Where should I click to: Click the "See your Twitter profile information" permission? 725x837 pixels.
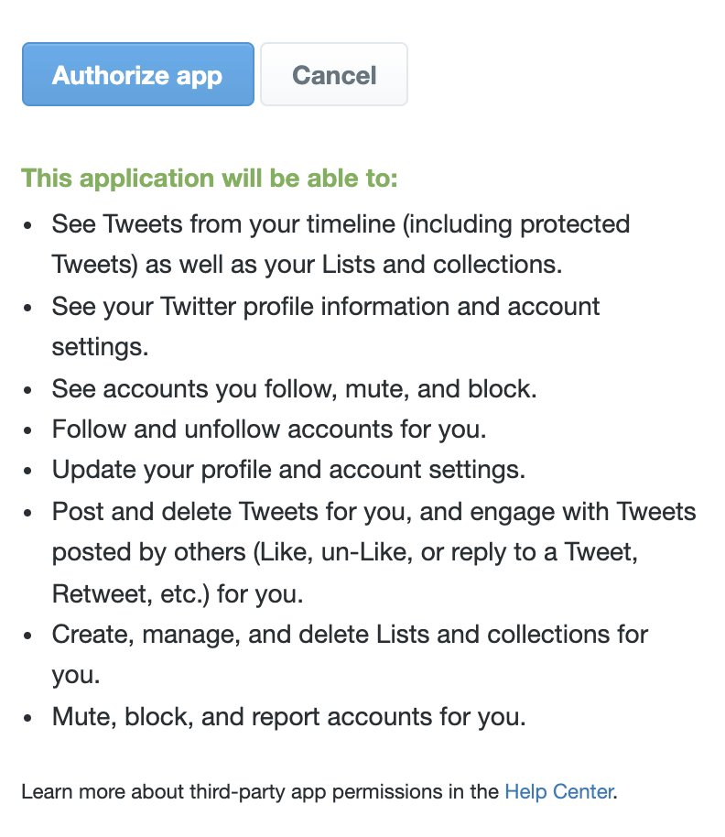[x=325, y=307]
